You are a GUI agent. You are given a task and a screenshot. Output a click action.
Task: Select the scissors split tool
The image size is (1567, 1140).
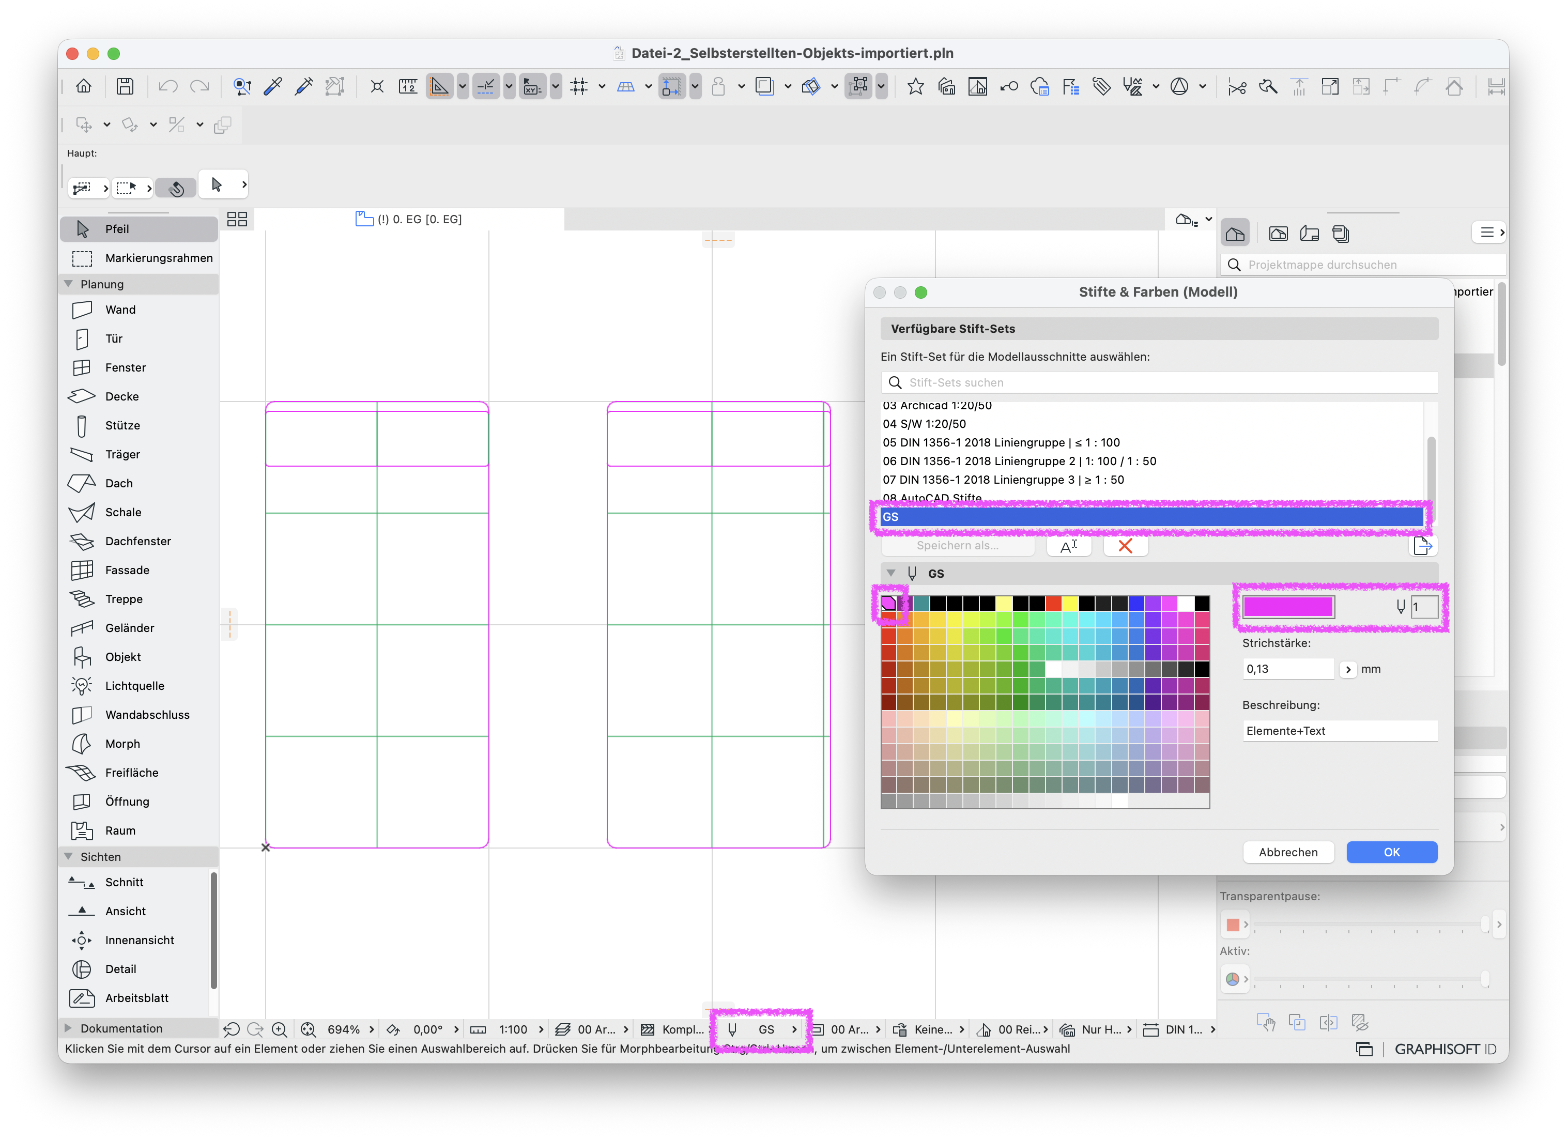tap(1237, 86)
